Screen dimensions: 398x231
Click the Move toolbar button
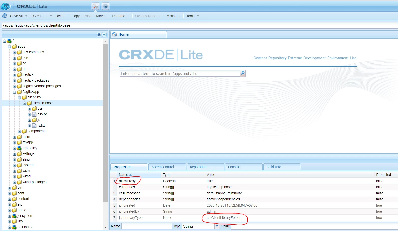pyautogui.click(x=102, y=16)
